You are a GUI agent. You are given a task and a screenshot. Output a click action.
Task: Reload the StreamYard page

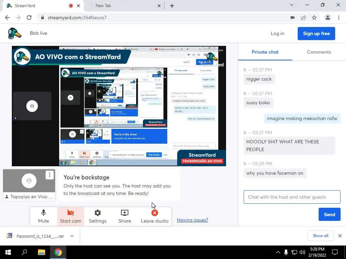coord(29,18)
